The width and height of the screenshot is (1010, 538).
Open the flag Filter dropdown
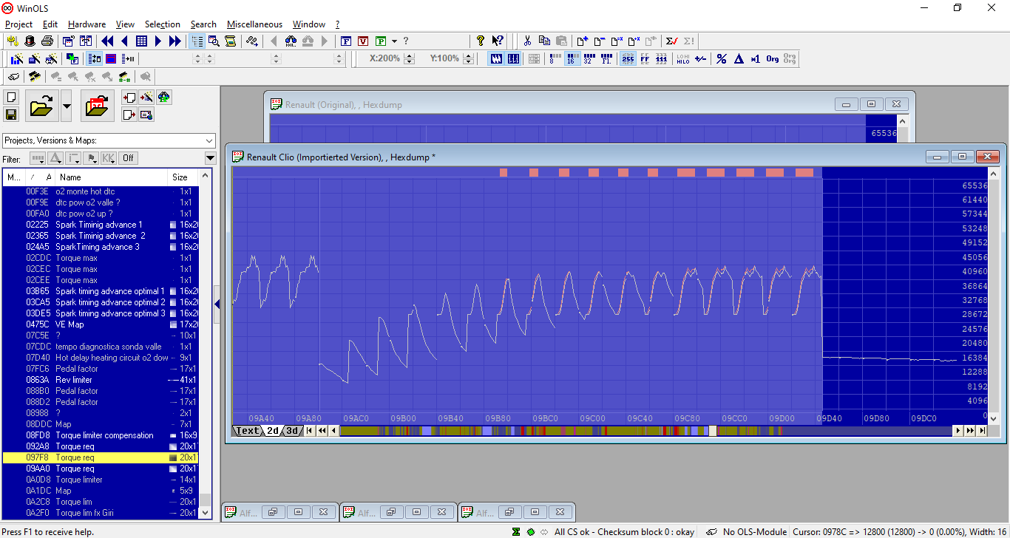[x=91, y=158]
